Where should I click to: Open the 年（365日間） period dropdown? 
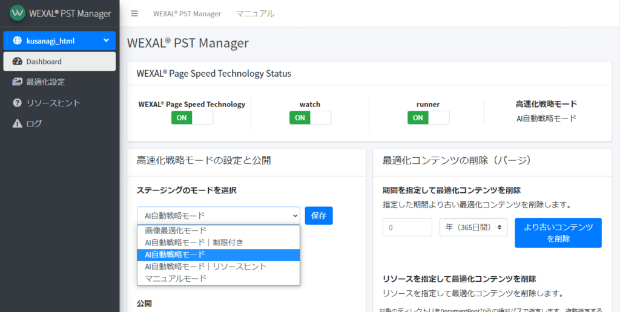click(x=473, y=227)
